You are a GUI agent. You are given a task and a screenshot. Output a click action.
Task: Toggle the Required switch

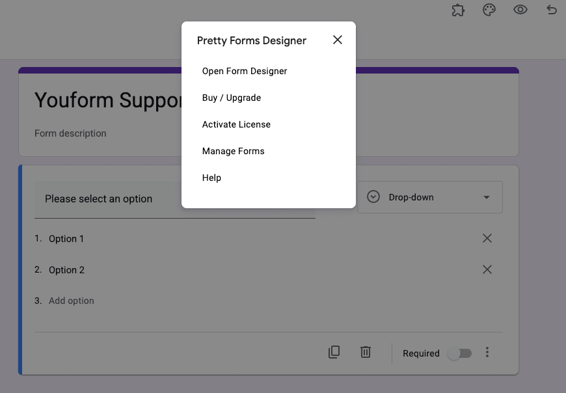point(459,353)
